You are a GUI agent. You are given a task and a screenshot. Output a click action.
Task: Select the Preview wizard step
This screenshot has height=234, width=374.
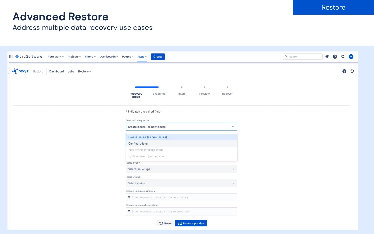204,94
